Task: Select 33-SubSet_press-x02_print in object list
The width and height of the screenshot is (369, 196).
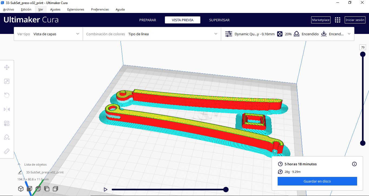Action: (x=45, y=172)
